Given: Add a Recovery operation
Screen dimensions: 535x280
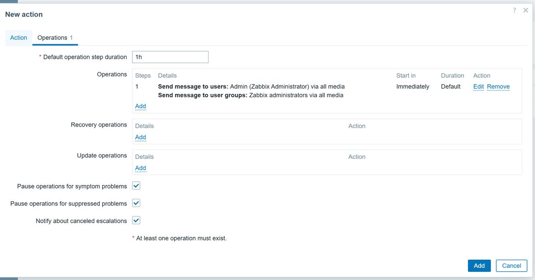Looking at the screenshot, I should (141, 137).
